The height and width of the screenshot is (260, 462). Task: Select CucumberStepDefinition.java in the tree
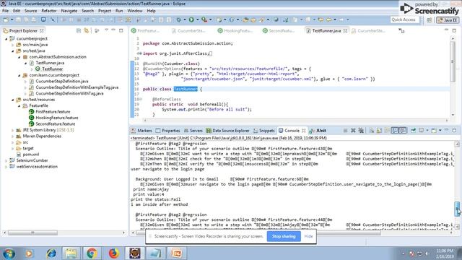[62, 82]
